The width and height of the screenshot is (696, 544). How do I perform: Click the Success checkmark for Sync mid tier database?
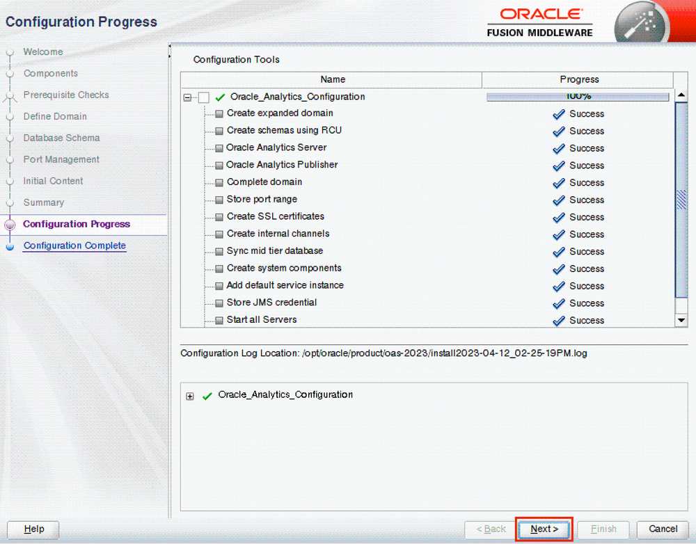coord(559,252)
